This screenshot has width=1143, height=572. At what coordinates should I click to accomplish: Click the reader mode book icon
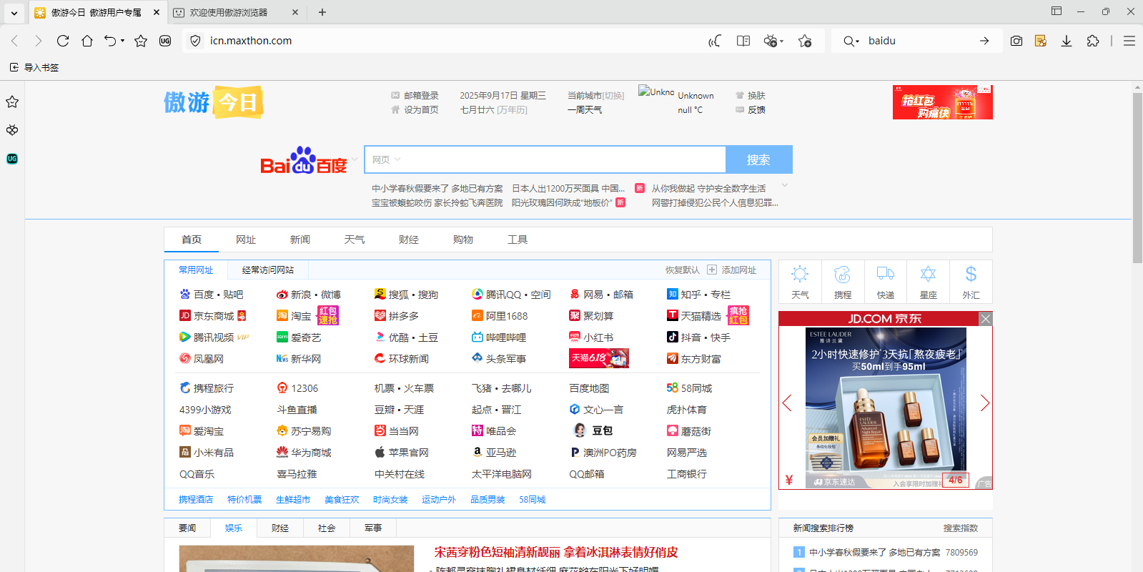tap(743, 41)
